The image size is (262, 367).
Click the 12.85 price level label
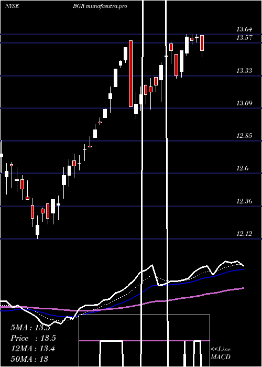tap(244, 136)
